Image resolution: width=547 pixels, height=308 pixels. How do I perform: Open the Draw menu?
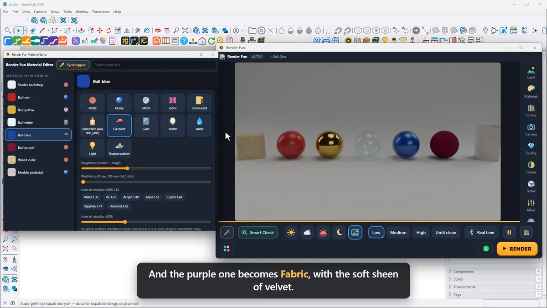pyautogui.click(x=55, y=12)
